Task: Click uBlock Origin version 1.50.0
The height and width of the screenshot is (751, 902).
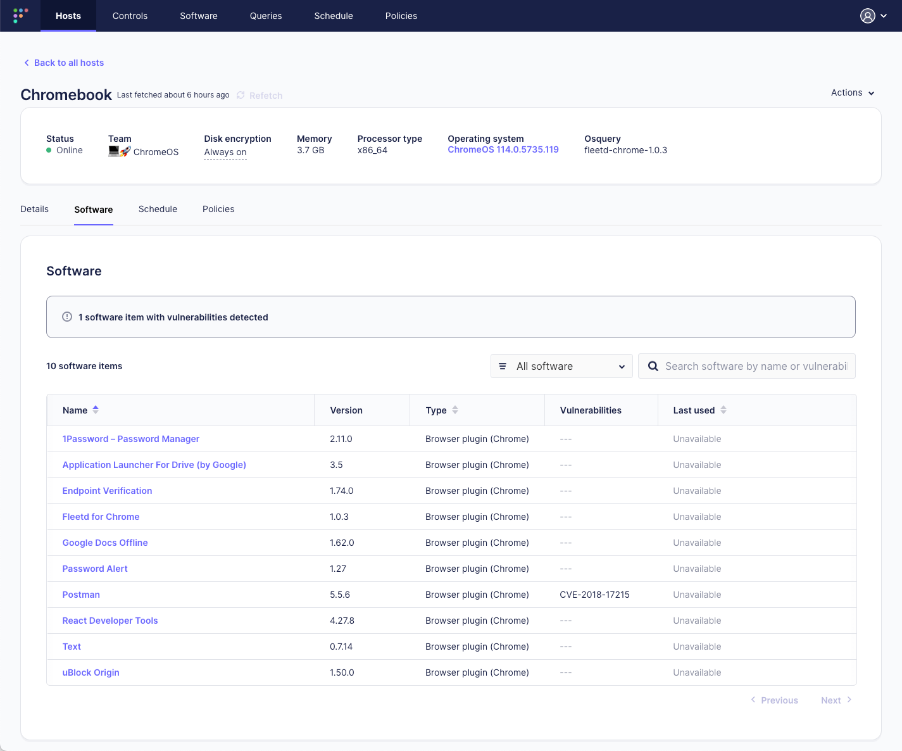Action: (x=342, y=672)
